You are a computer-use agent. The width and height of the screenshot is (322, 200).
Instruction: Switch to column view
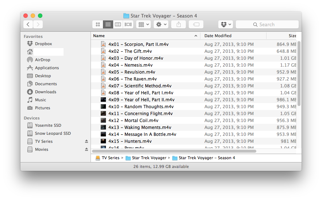118,25
